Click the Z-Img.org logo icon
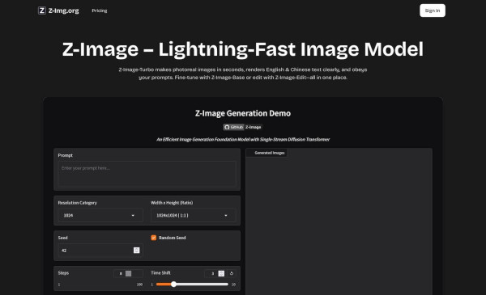Image resolution: width=486 pixels, height=295 pixels. click(42, 11)
